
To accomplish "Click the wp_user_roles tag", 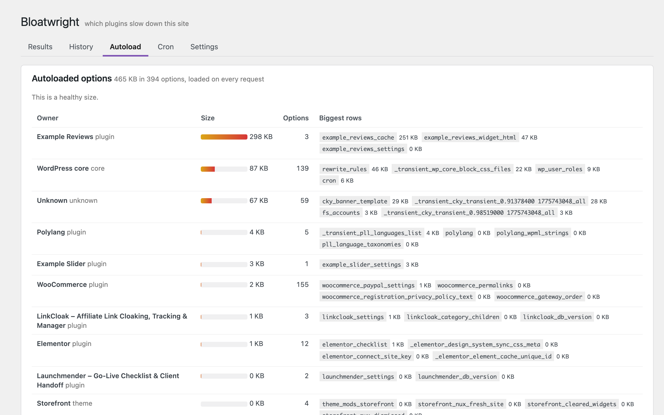I will coord(560,169).
